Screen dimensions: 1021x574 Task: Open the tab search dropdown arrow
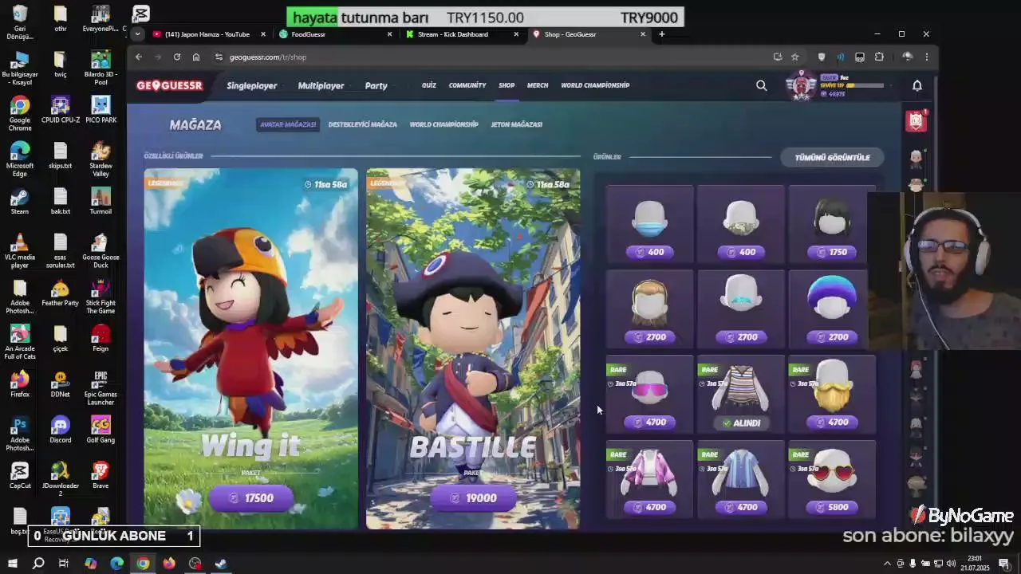pos(138,34)
